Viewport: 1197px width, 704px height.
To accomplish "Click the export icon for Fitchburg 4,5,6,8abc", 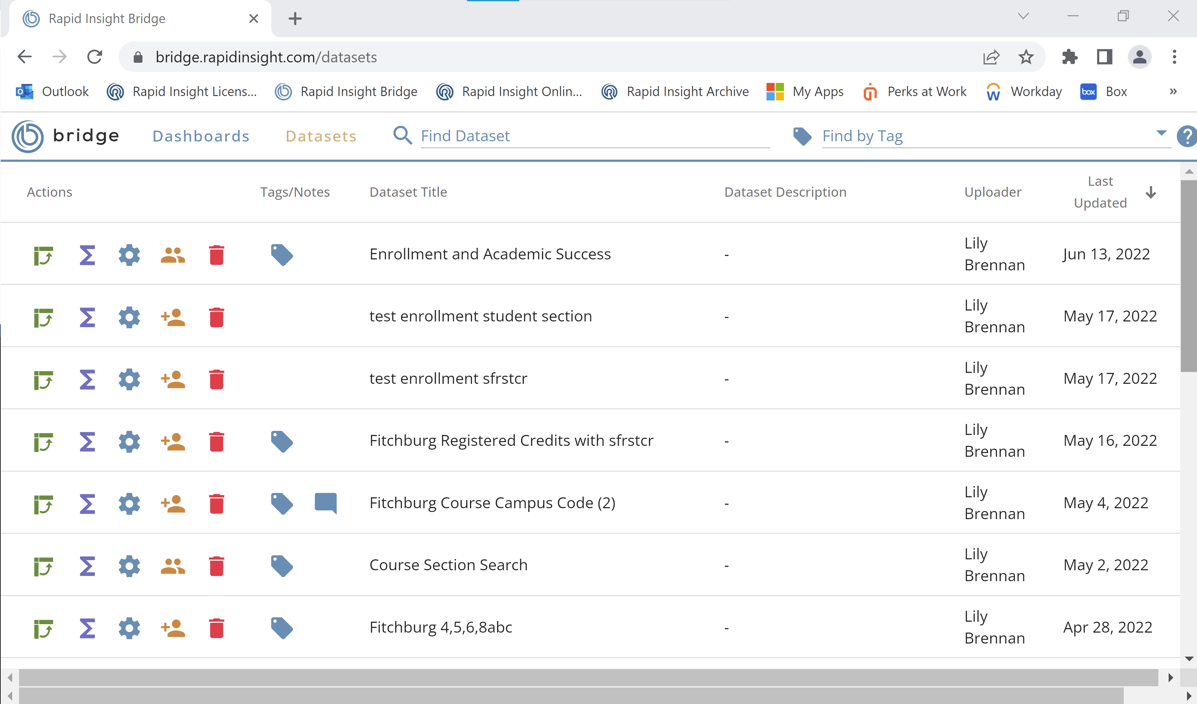I will point(43,628).
